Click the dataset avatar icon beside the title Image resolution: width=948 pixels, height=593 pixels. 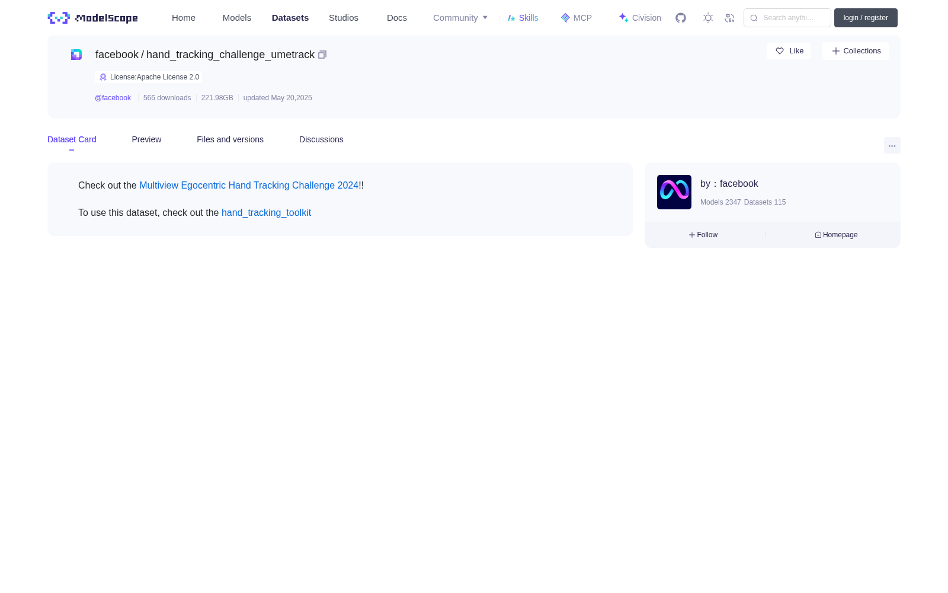coord(76,55)
